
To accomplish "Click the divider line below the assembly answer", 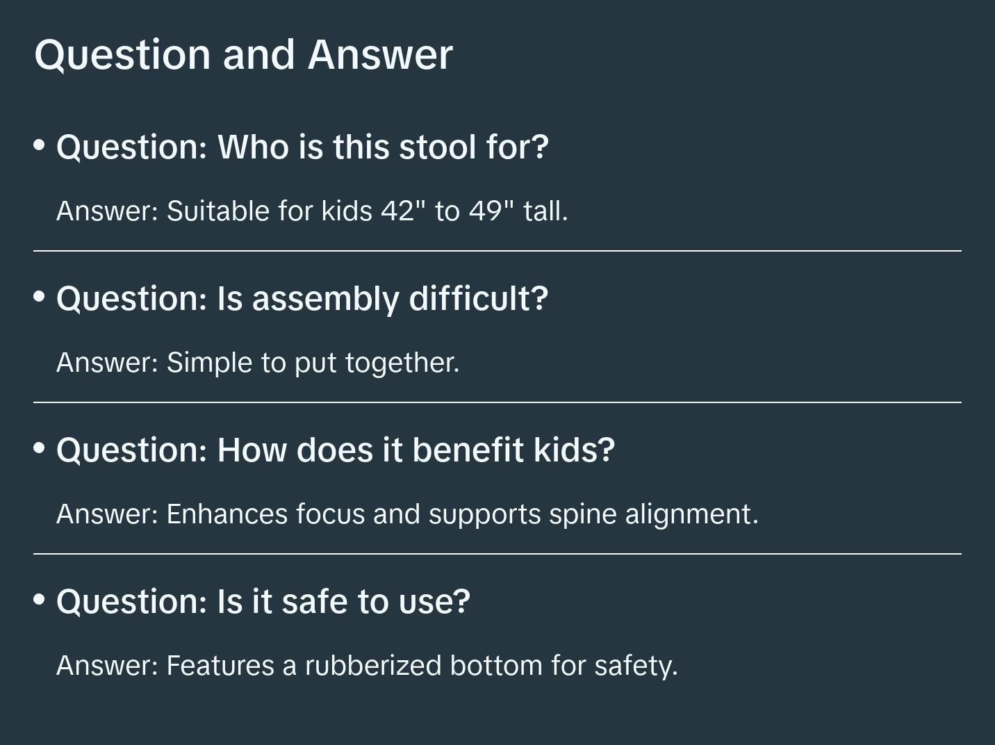I will click(497, 402).
